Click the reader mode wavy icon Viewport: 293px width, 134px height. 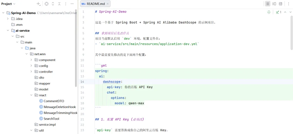click(x=269, y=12)
